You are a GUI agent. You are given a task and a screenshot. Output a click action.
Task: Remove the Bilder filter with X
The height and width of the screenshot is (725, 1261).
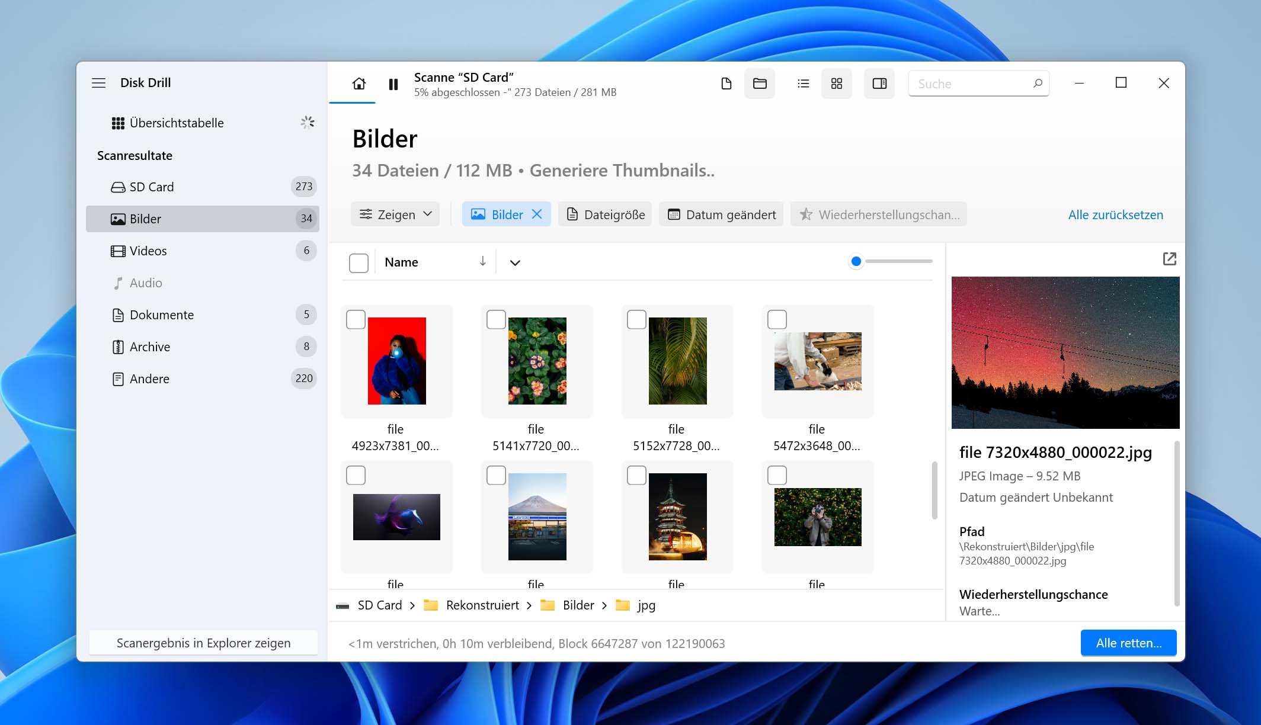(x=537, y=214)
